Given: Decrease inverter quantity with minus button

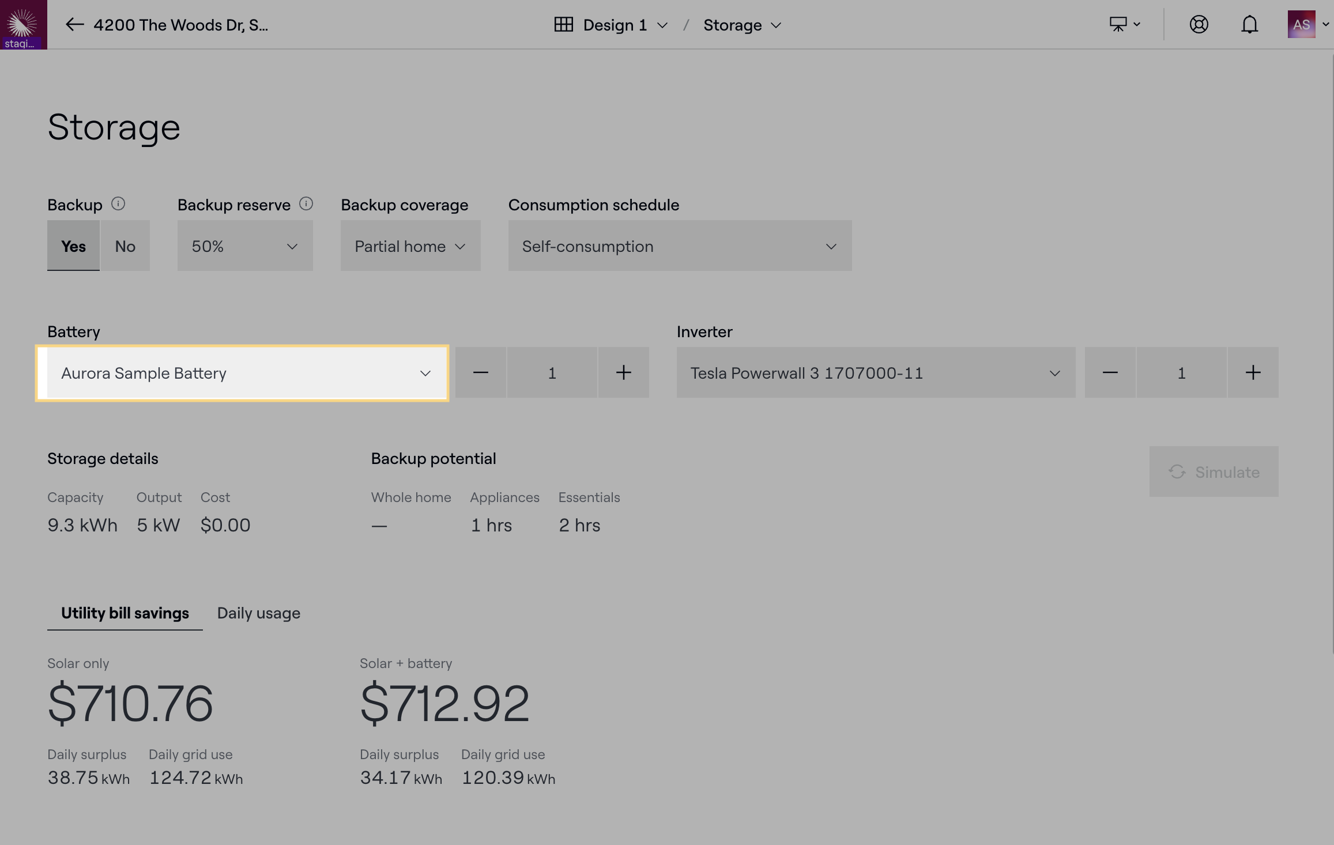Looking at the screenshot, I should pos(1110,373).
